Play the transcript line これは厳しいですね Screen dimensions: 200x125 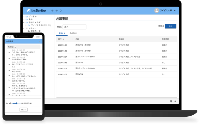click(9, 58)
